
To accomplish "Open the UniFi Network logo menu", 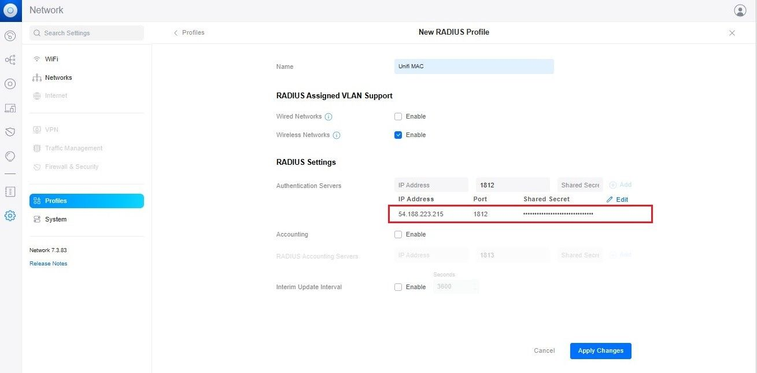I will 10,10.
